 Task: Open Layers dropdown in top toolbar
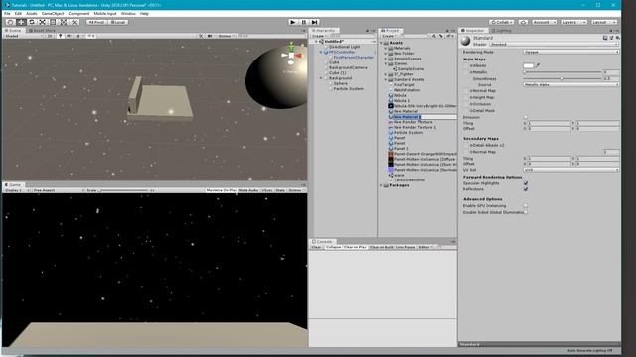click(x=573, y=22)
